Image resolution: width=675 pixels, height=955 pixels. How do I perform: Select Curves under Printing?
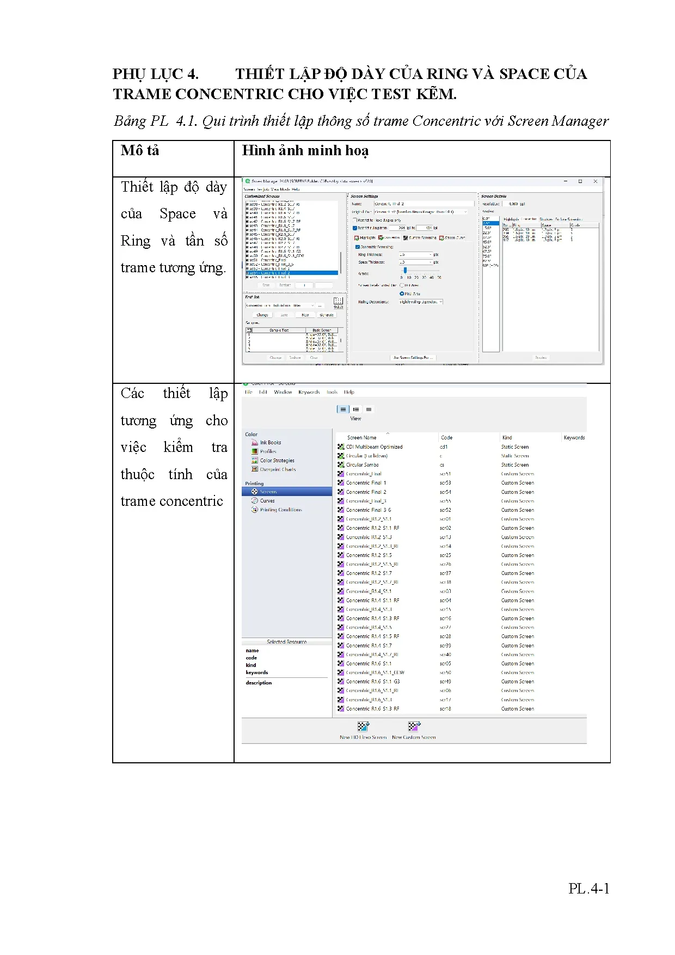(x=267, y=501)
